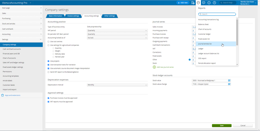Open the VAT period dropdown

pyautogui.click(x=117, y=31)
